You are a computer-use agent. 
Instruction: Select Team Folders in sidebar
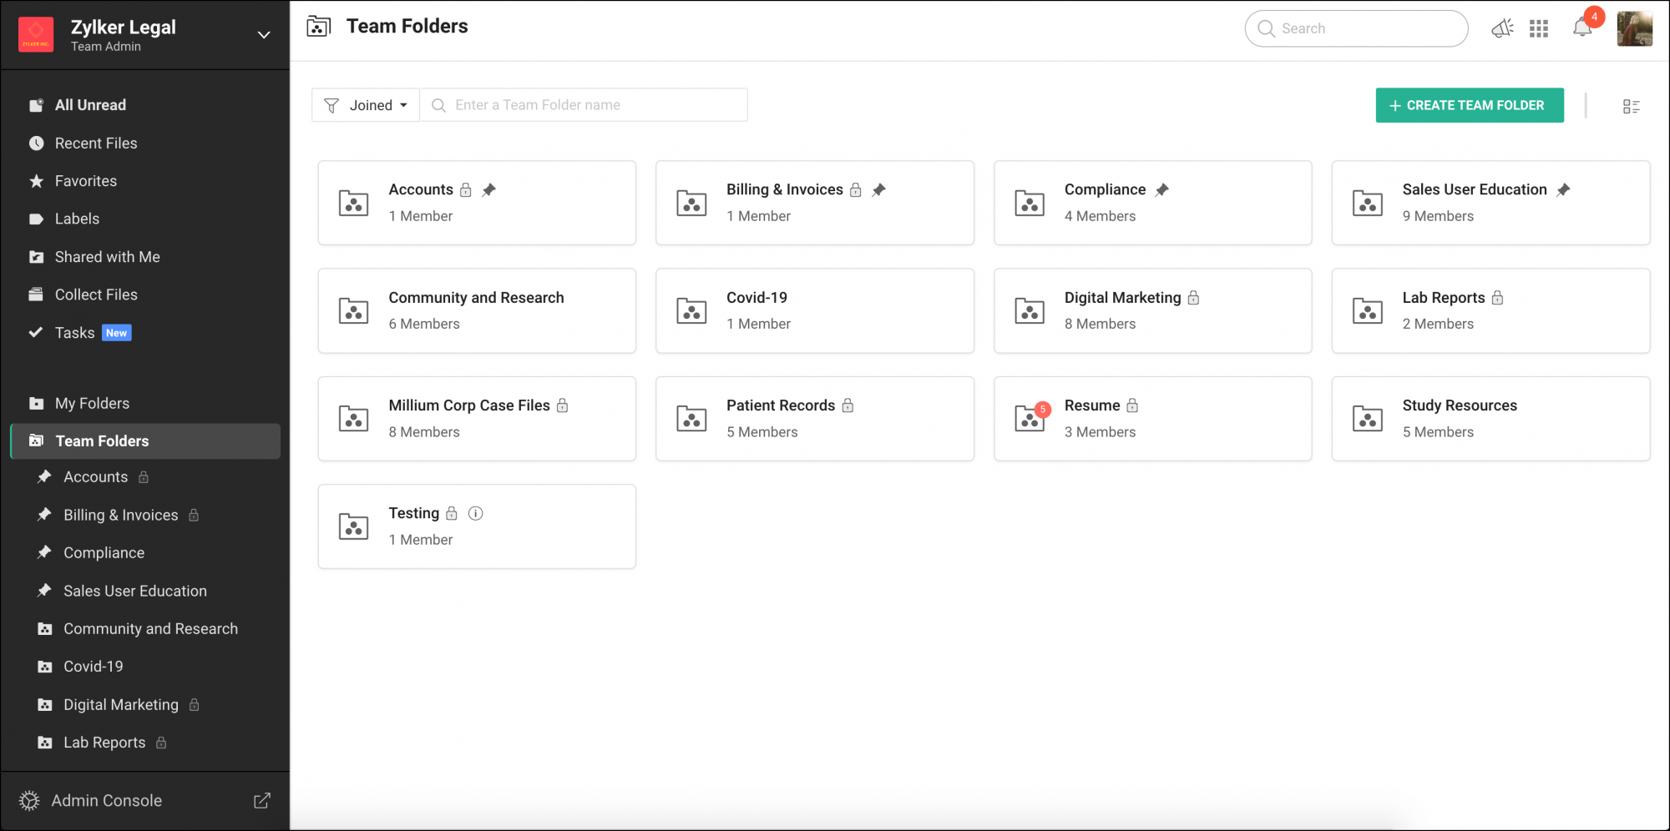coord(102,441)
